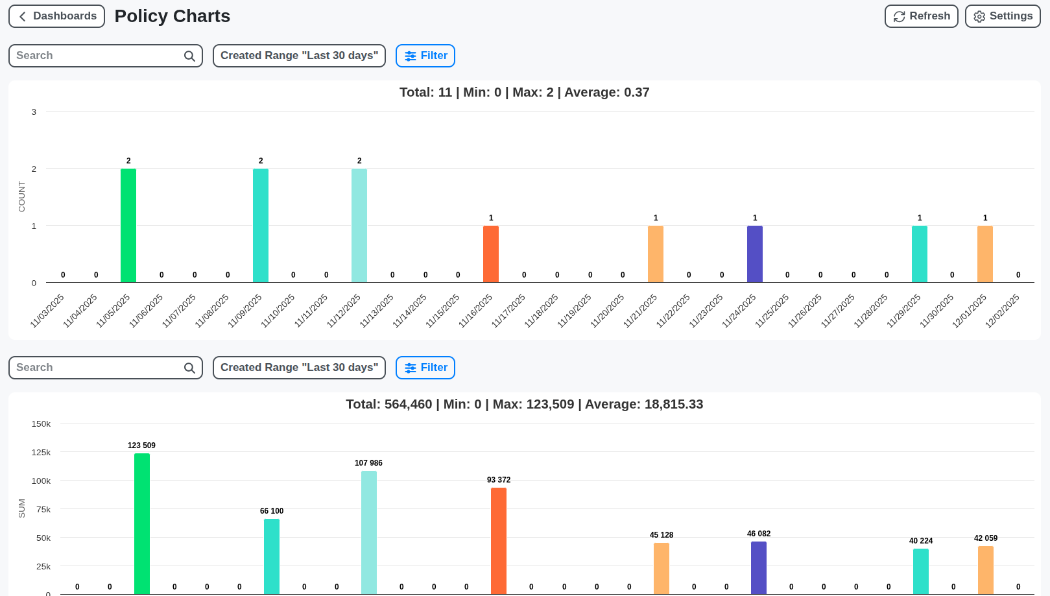Click the refresh icon in the Refresh button
The height and width of the screenshot is (596, 1050).
(900, 16)
